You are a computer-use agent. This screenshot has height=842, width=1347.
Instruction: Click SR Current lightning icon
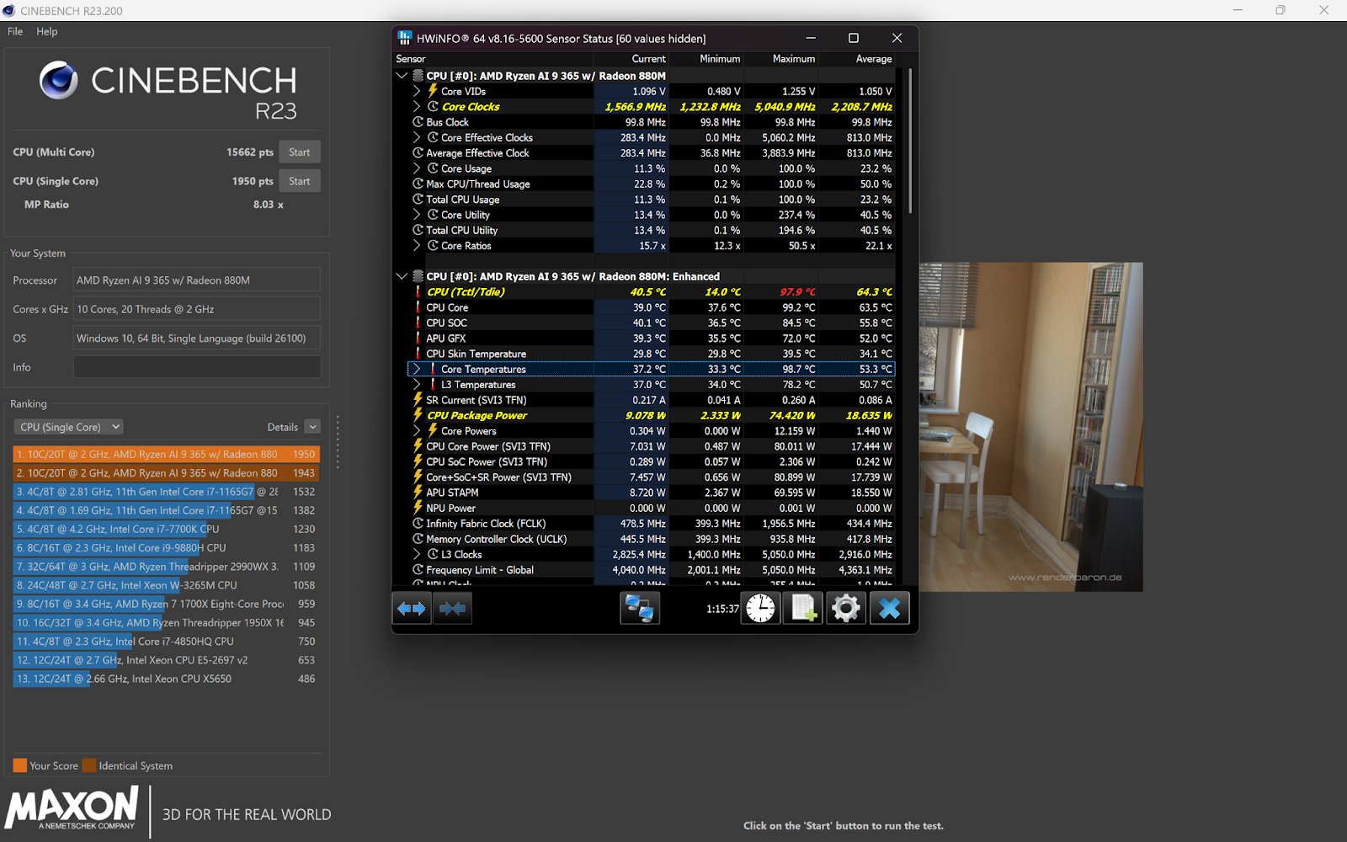418,400
